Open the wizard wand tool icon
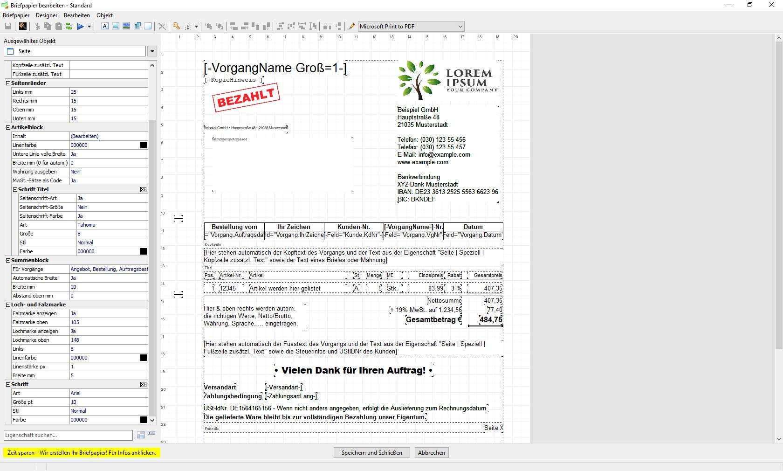783x471 pixels. pyautogui.click(x=22, y=26)
